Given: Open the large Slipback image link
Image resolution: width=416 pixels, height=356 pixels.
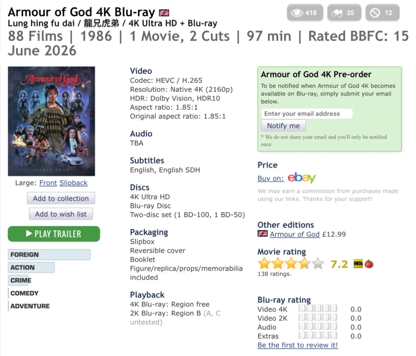Looking at the screenshot, I should pos(73,183).
